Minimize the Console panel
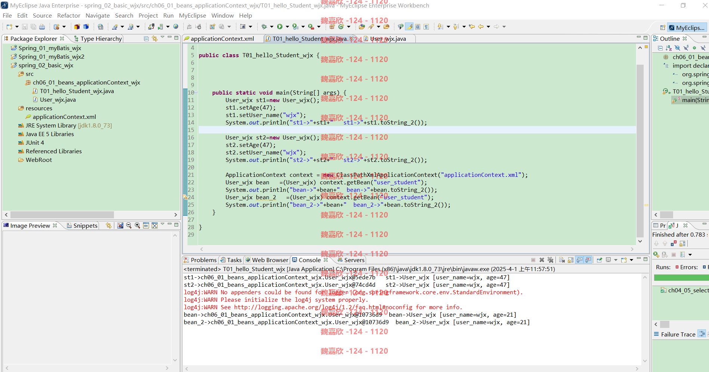The height and width of the screenshot is (372, 709). 639,259
